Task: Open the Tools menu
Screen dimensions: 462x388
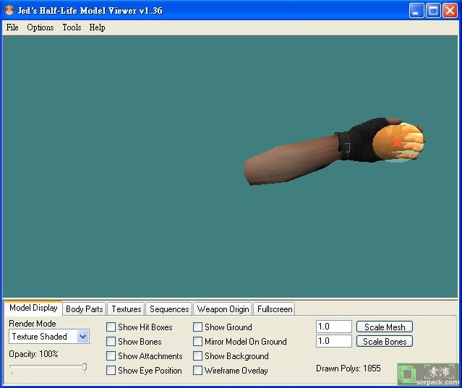Action: coord(72,27)
